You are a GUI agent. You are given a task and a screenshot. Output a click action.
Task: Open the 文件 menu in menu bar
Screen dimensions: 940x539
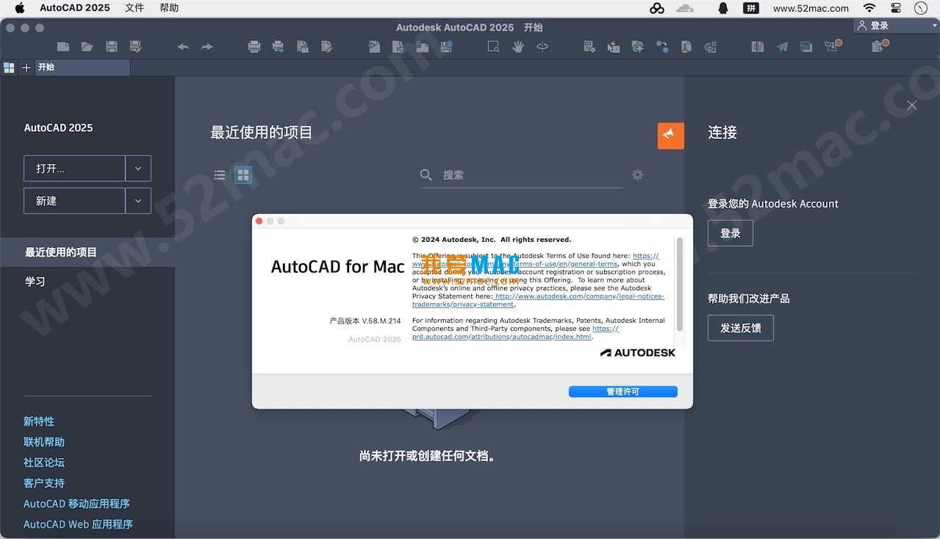pyautogui.click(x=134, y=8)
